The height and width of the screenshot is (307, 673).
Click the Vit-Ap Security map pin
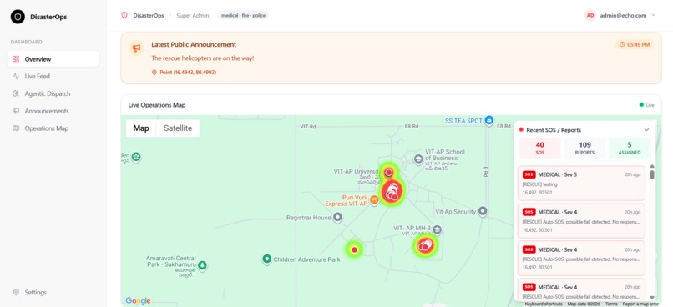click(483, 211)
